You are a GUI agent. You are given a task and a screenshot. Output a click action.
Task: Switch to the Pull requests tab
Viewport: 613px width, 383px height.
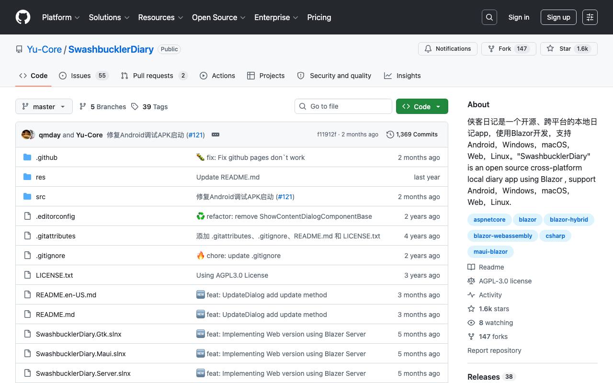tap(154, 76)
